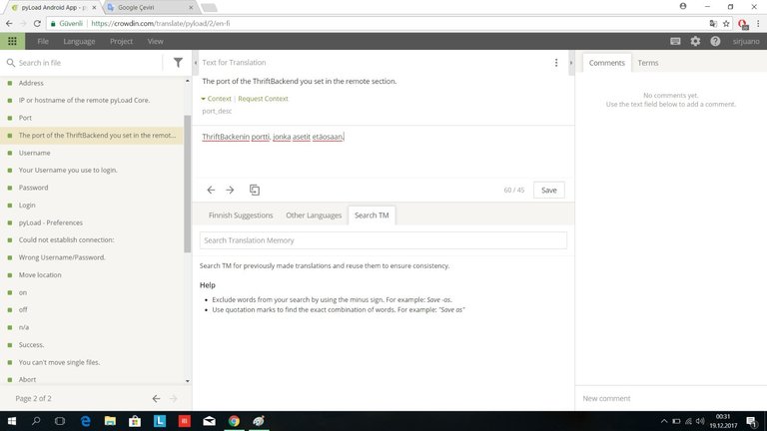The height and width of the screenshot is (431, 767).
Task: Go to next string arrow
Action: click(230, 191)
